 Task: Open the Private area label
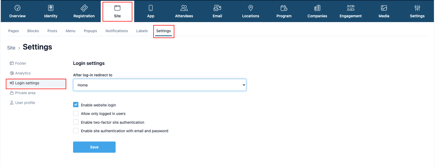click(25, 93)
